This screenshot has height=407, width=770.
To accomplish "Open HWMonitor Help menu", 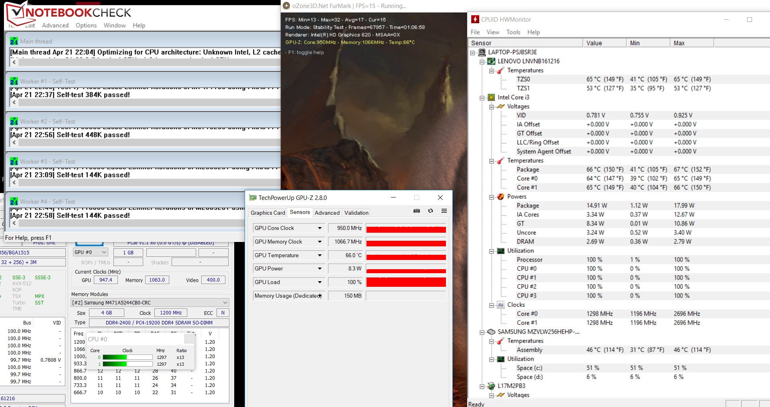I will click(x=533, y=32).
